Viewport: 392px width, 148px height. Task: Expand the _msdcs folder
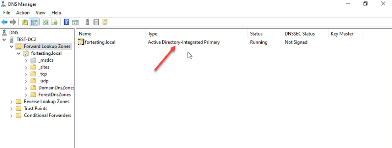click(x=26, y=60)
